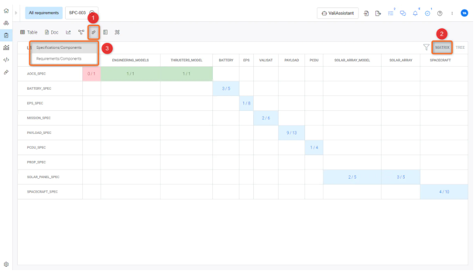Image resolution: width=476 pixels, height=273 pixels.
Task: Click the 2 / 6 cell for MISSION_SPEC
Action: pos(266,118)
